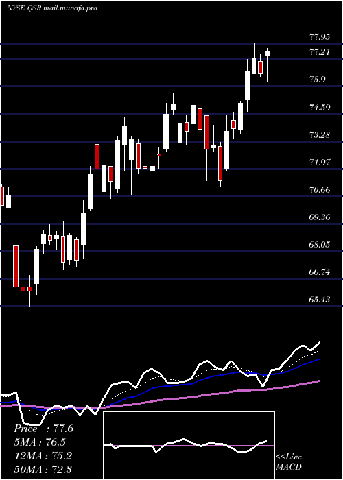Viewport: 343px width, 480px height.
Task: Click the 74.59 price level label
Action: (x=320, y=108)
